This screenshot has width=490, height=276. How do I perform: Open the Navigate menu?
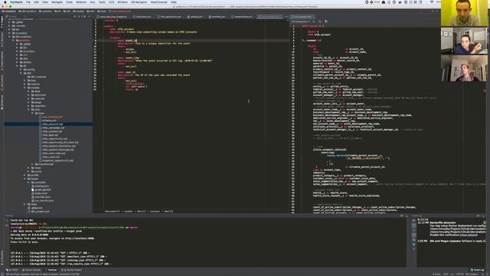tap(57, 2)
